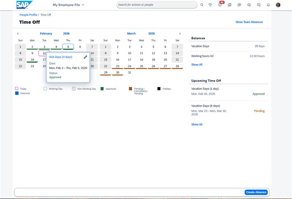This screenshot has height=199, width=292.
Task: Select March 31 in the calendar
Action: pyautogui.click(x=130, y=72)
